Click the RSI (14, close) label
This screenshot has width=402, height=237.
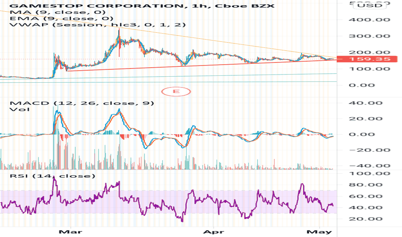52,176
